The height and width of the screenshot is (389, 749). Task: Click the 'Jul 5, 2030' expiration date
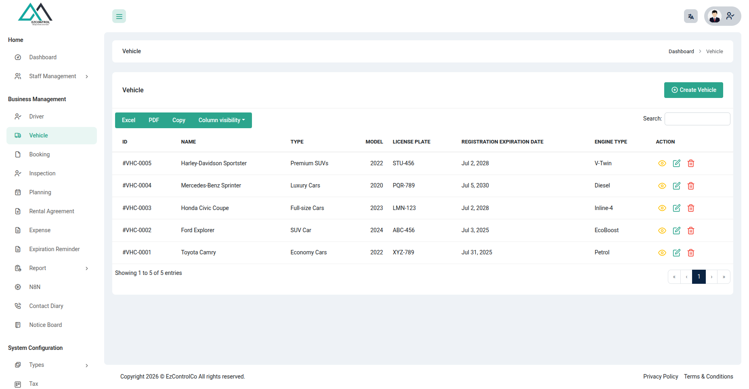[475, 185]
